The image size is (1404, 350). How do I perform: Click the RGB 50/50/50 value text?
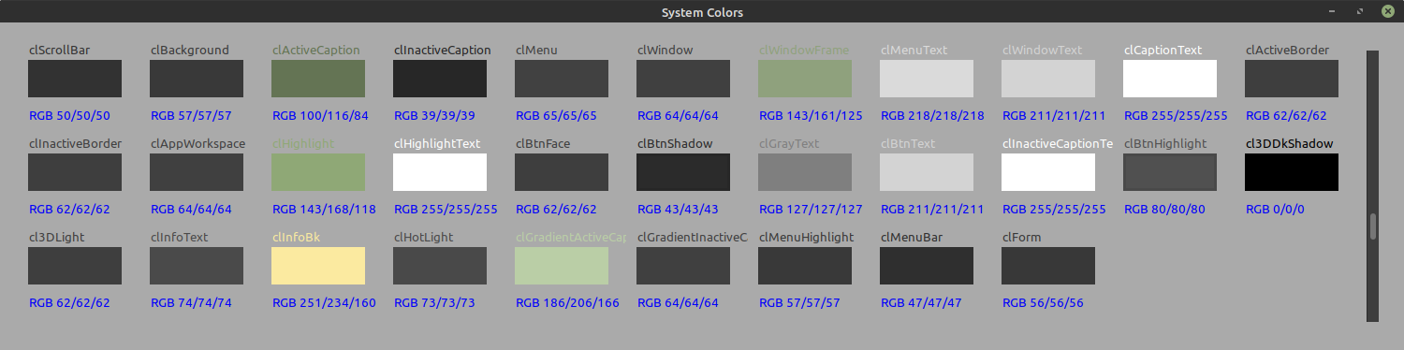[x=70, y=116]
